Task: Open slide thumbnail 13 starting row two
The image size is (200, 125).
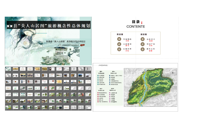Action: tap(8, 75)
